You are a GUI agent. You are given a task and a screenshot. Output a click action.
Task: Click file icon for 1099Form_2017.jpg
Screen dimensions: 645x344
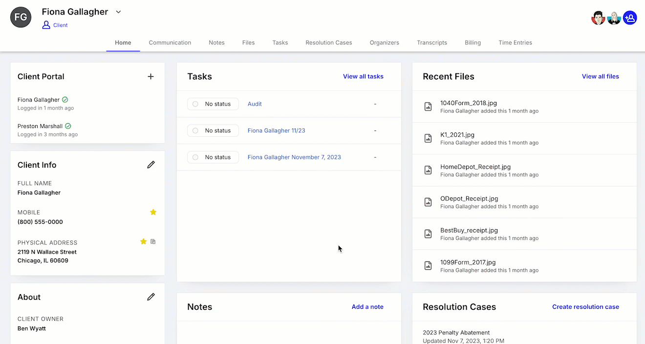[428, 266]
